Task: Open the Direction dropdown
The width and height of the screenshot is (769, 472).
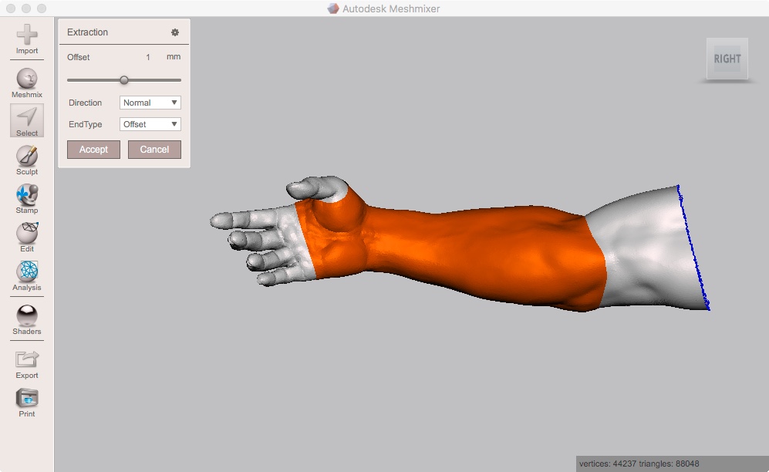Action: coord(150,102)
